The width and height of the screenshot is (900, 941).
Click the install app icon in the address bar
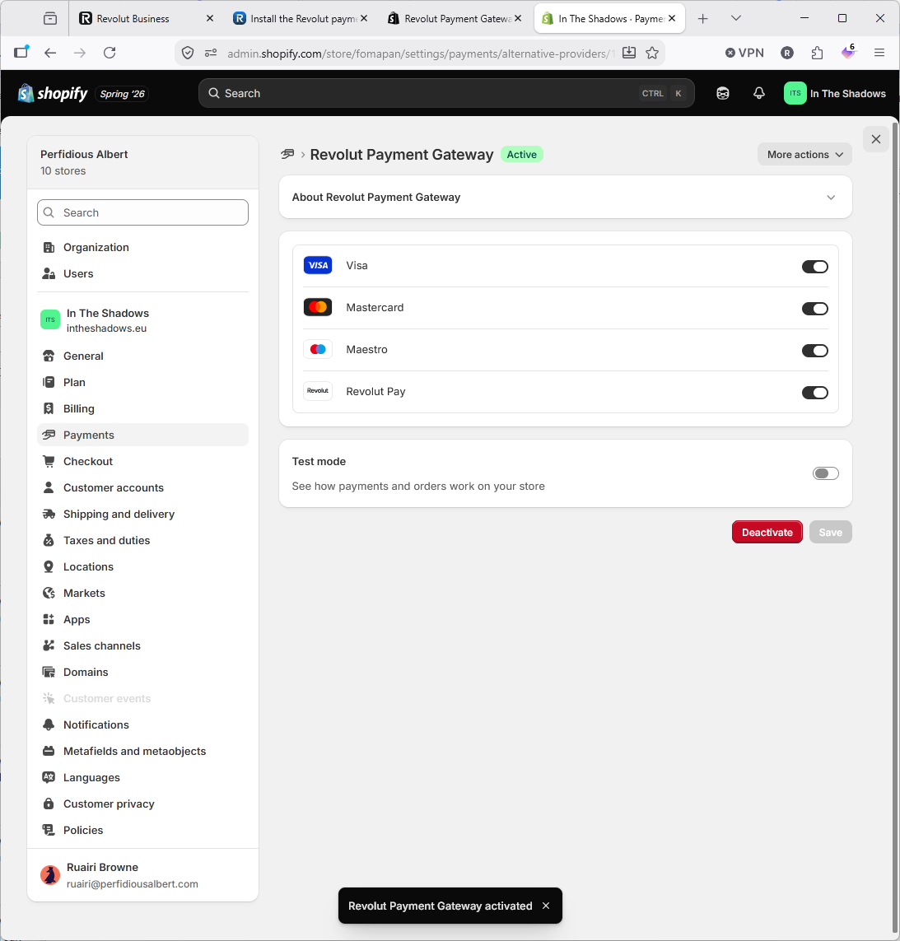pyautogui.click(x=628, y=53)
